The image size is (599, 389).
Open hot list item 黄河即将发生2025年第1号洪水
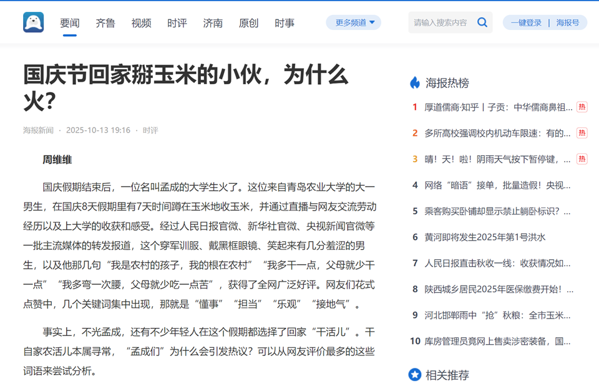tap(485, 237)
